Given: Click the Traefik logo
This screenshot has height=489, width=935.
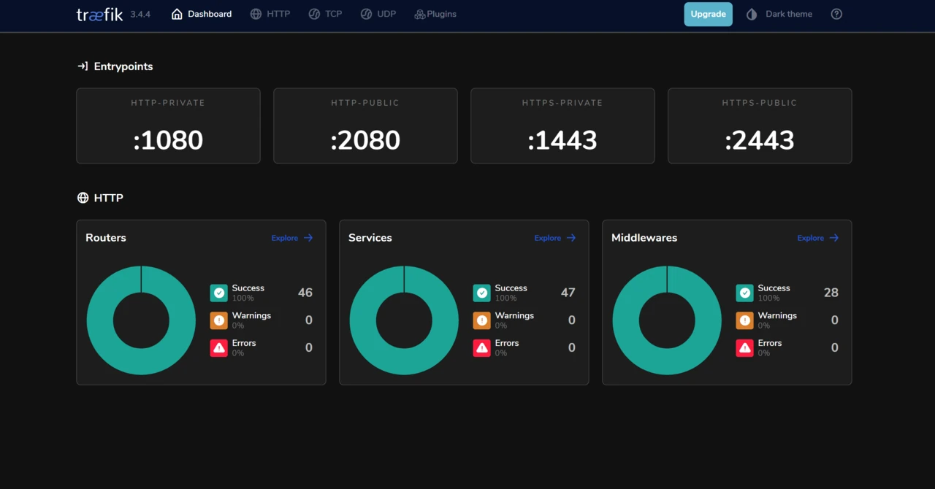Looking at the screenshot, I should click(x=98, y=14).
